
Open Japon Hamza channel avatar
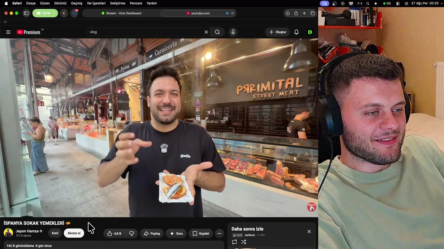click(x=8, y=233)
